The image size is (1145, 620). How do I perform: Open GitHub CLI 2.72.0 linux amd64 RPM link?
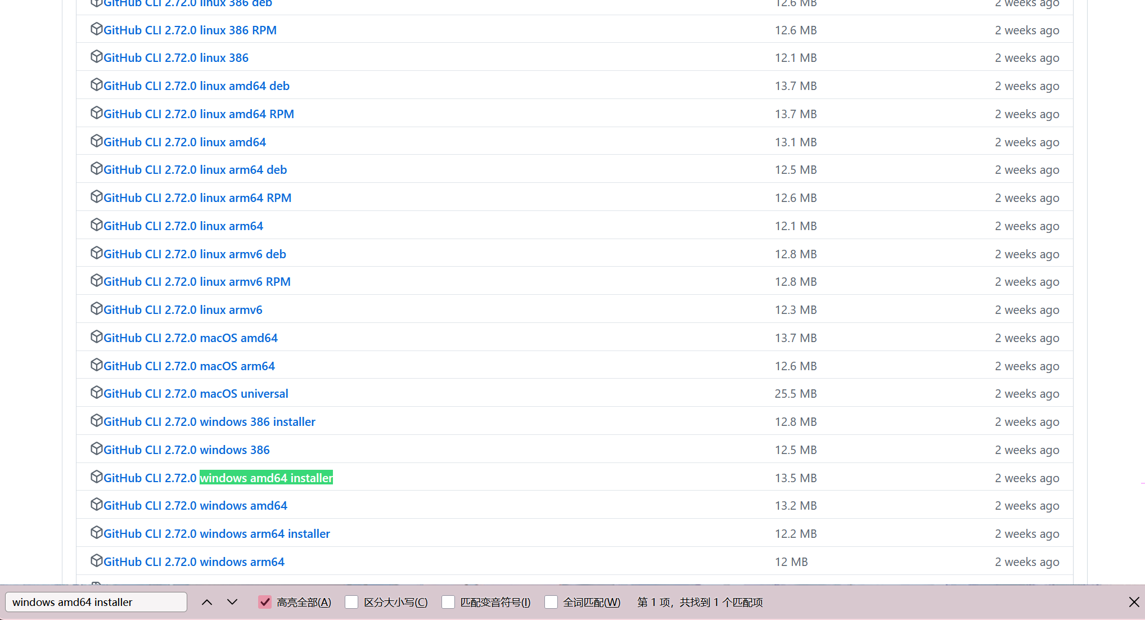199,114
